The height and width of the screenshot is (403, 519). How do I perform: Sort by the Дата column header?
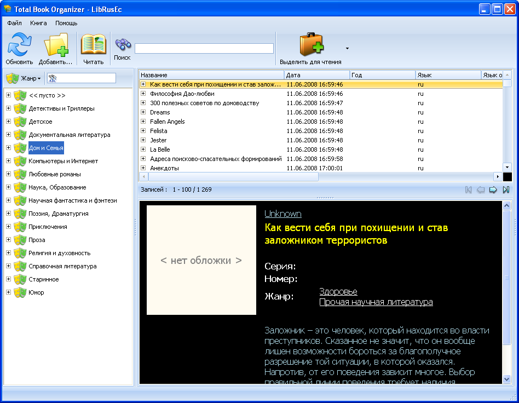tap(317, 75)
